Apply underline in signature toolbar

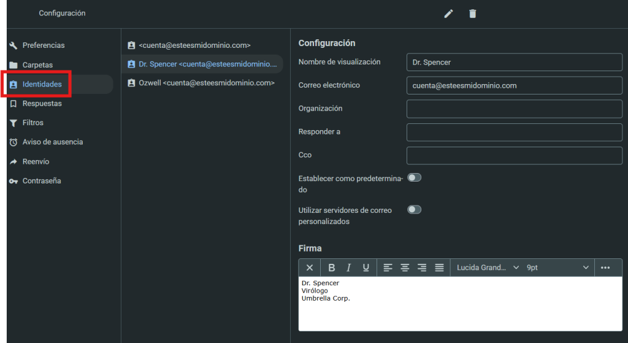point(366,268)
